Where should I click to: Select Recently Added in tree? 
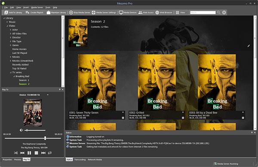tap(20, 65)
